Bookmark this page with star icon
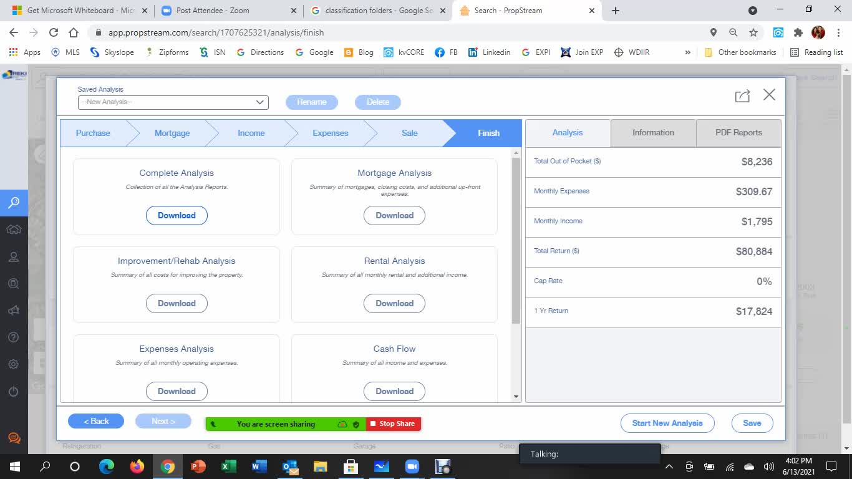 tap(753, 32)
